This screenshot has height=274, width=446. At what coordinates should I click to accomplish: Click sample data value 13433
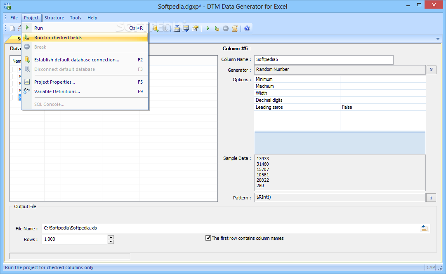(262, 159)
